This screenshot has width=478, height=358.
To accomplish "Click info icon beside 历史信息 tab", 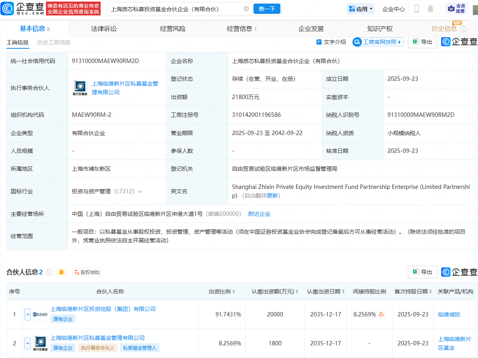I will click(464, 29).
